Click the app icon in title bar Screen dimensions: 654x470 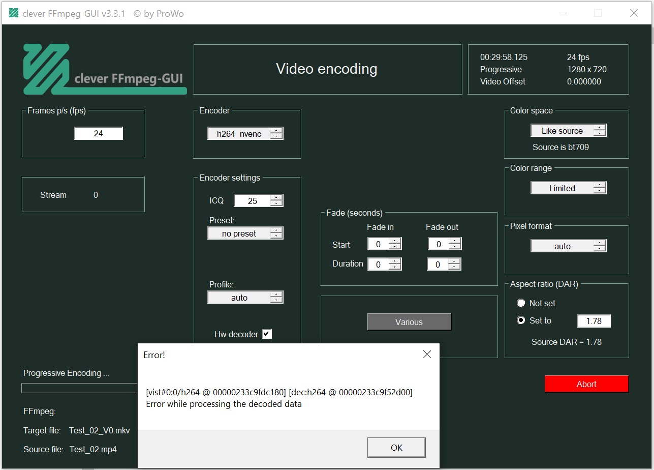click(14, 13)
